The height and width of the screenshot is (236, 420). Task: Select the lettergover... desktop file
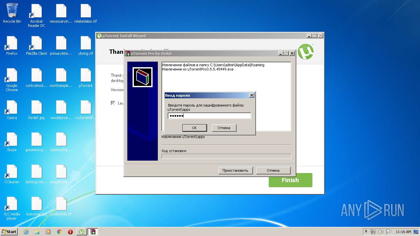[36, 174]
